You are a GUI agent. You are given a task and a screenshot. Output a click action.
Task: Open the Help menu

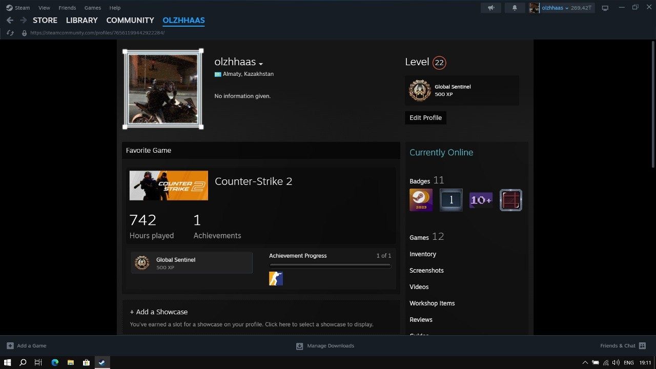tap(115, 8)
